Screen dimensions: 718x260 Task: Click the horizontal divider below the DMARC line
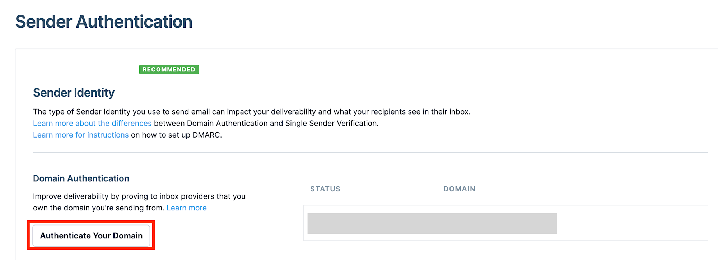(x=370, y=153)
